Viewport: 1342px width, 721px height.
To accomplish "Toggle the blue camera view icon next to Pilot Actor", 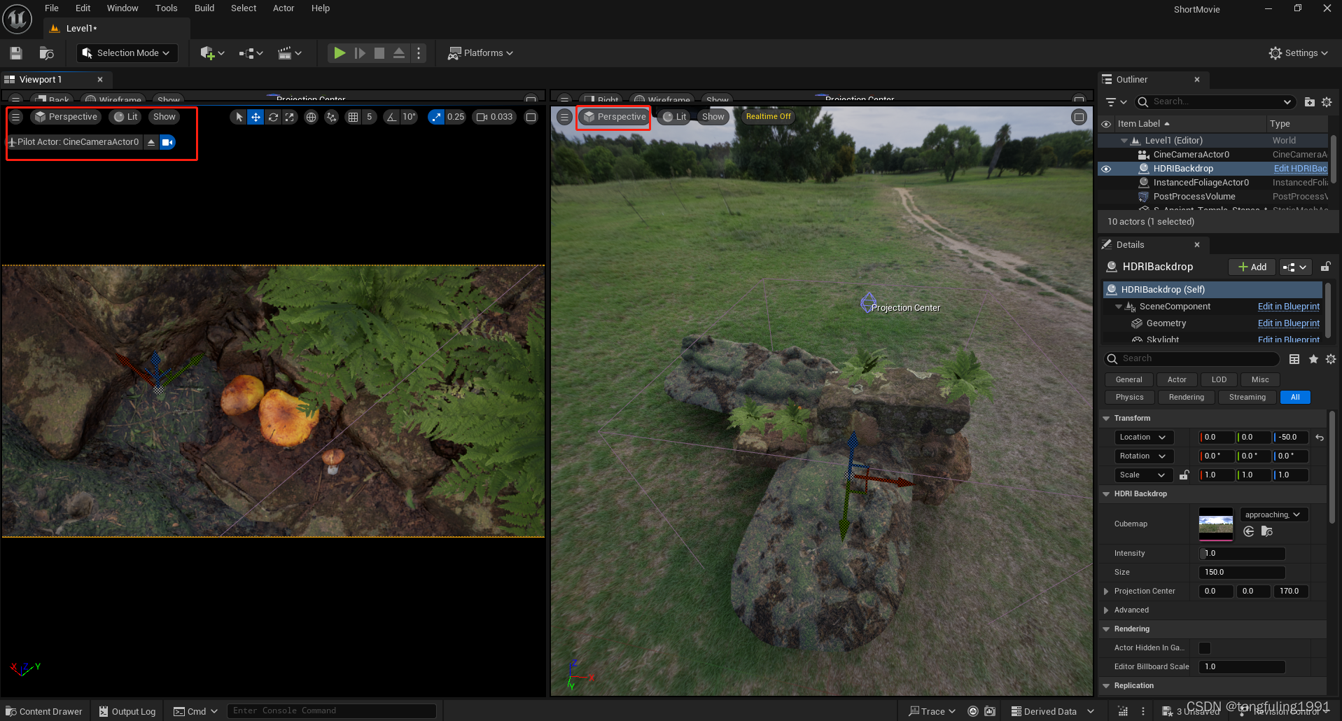I will [167, 142].
